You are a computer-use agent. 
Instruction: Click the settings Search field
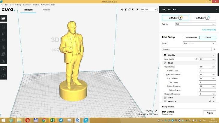coord(186,49)
